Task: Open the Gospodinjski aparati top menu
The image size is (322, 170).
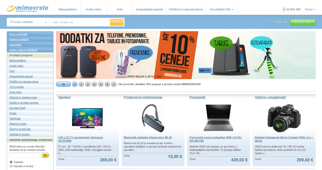Action: [x=149, y=9]
